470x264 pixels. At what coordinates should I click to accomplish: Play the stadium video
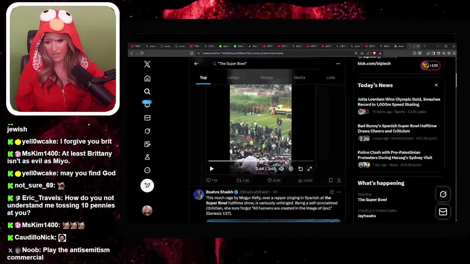pyautogui.click(x=211, y=169)
